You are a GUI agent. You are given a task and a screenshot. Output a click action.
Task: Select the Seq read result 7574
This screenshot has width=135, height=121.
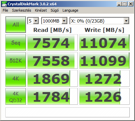click(53, 43)
